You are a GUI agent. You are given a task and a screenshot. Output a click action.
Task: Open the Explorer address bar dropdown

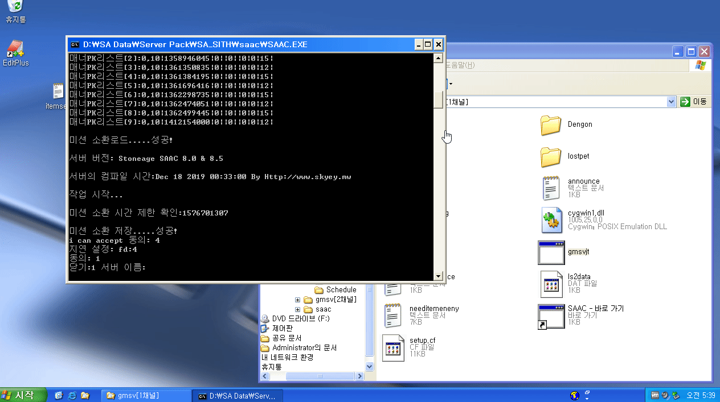point(670,102)
